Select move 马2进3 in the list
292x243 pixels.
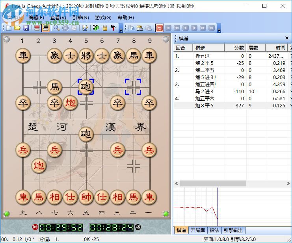click(x=204, y=91)
